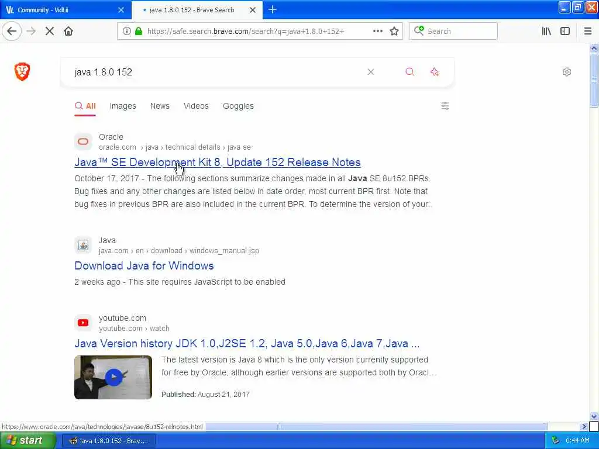Screen dimensions: 599x449
Task: Open Java Version history YouTube link
Action: click(247, 344)
